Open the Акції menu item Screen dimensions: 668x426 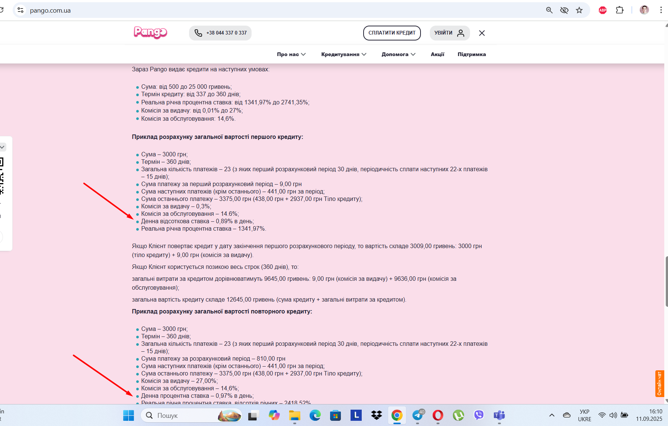438,54
